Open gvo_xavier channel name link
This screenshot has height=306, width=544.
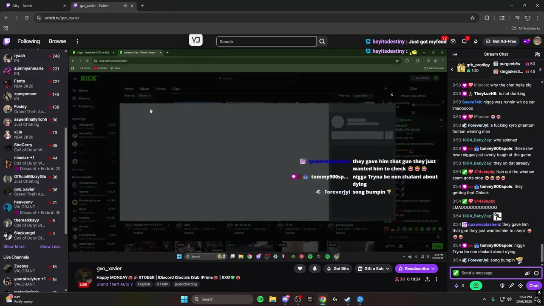coord(109,269)
